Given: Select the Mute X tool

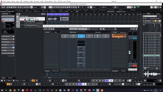Looking at the screenshot, I should 63,7.
